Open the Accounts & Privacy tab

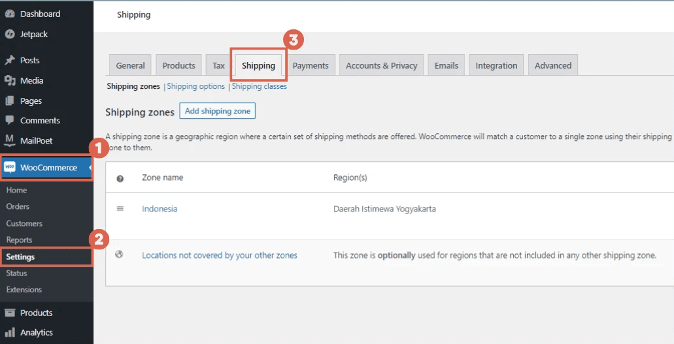[x=381, y=65]
